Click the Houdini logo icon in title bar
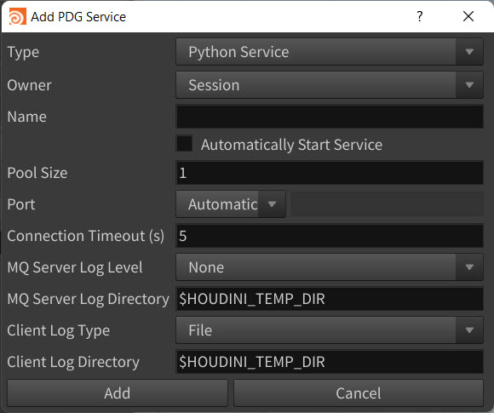494x413 pixels. coord(17,17)
